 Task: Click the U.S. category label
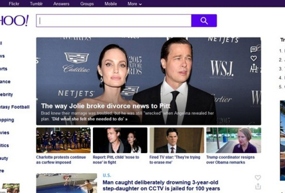pyautogui.click(x=107, y=175)
